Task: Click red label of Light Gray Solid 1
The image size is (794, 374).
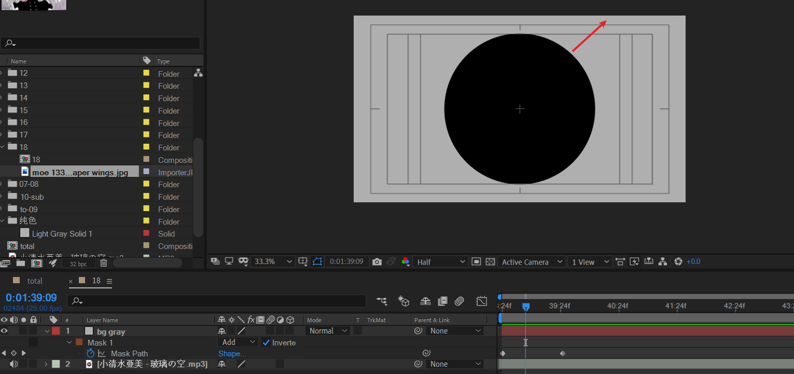Action: [x=146, y=233]
